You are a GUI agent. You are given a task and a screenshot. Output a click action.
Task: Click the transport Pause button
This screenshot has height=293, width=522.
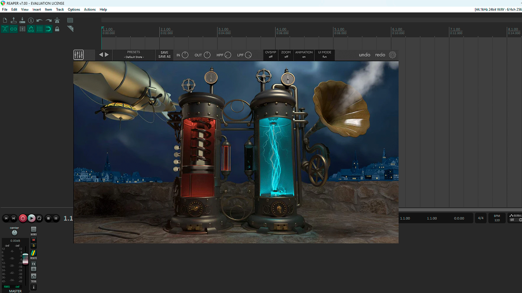(56, 218)
